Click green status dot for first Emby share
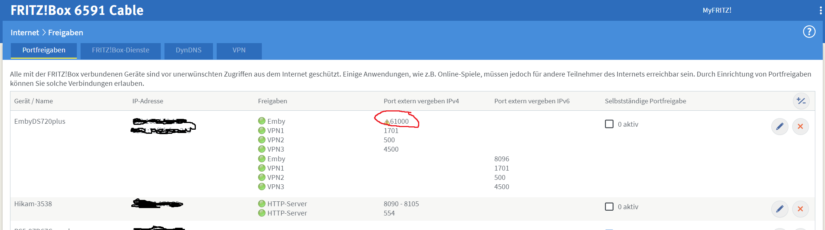The width and height of the screenshot is (825, 230). pos(262,121)
